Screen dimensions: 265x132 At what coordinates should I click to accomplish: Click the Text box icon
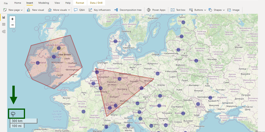173,10
